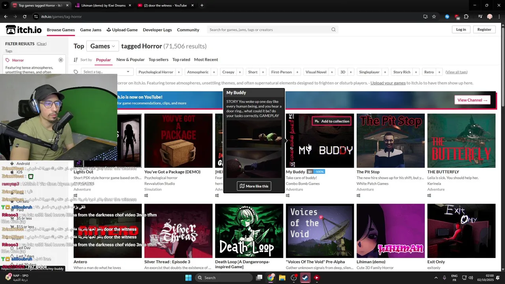Open Steam from the taskbar
Image resolution: width=505 pixels, height=284 pixels.
click(x=305, y=278)
